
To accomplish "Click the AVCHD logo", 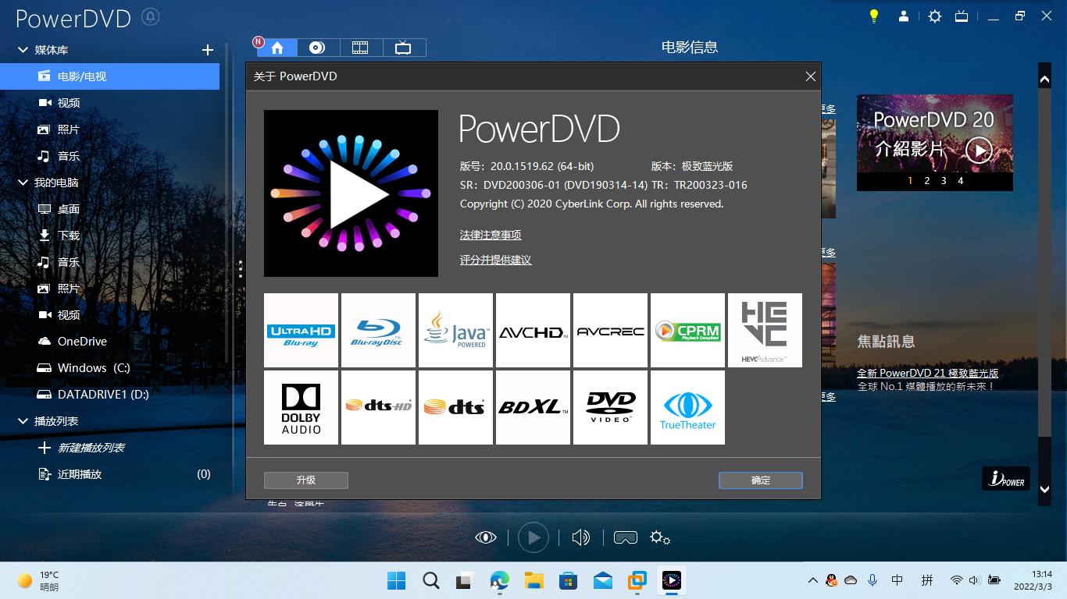I will click(x=533, y=330).
